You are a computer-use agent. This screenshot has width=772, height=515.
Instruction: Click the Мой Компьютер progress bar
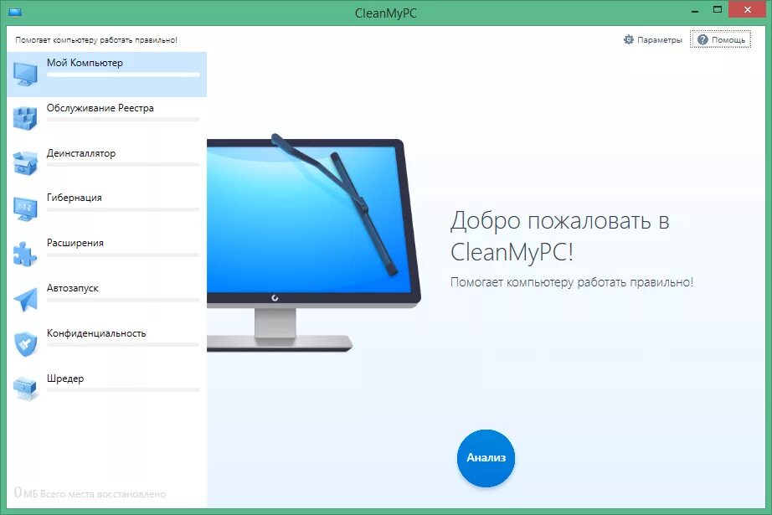click(x=123, y=75)
